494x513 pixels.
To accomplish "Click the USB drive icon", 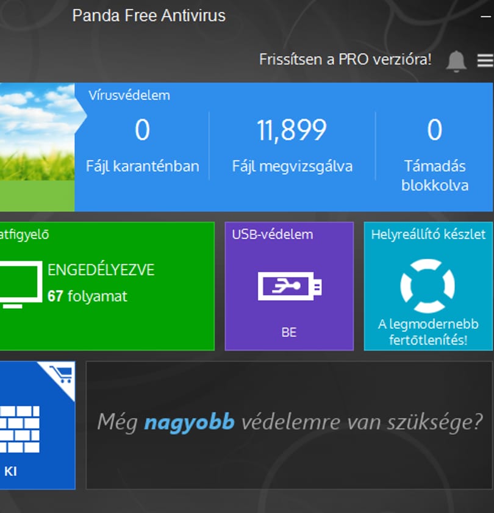I will pos(290,286).
